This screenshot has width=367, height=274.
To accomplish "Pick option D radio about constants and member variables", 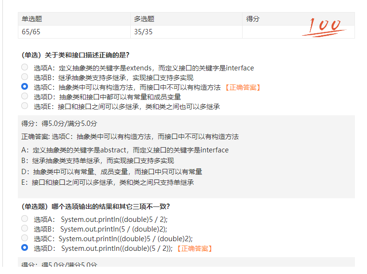I will point(25,96).
